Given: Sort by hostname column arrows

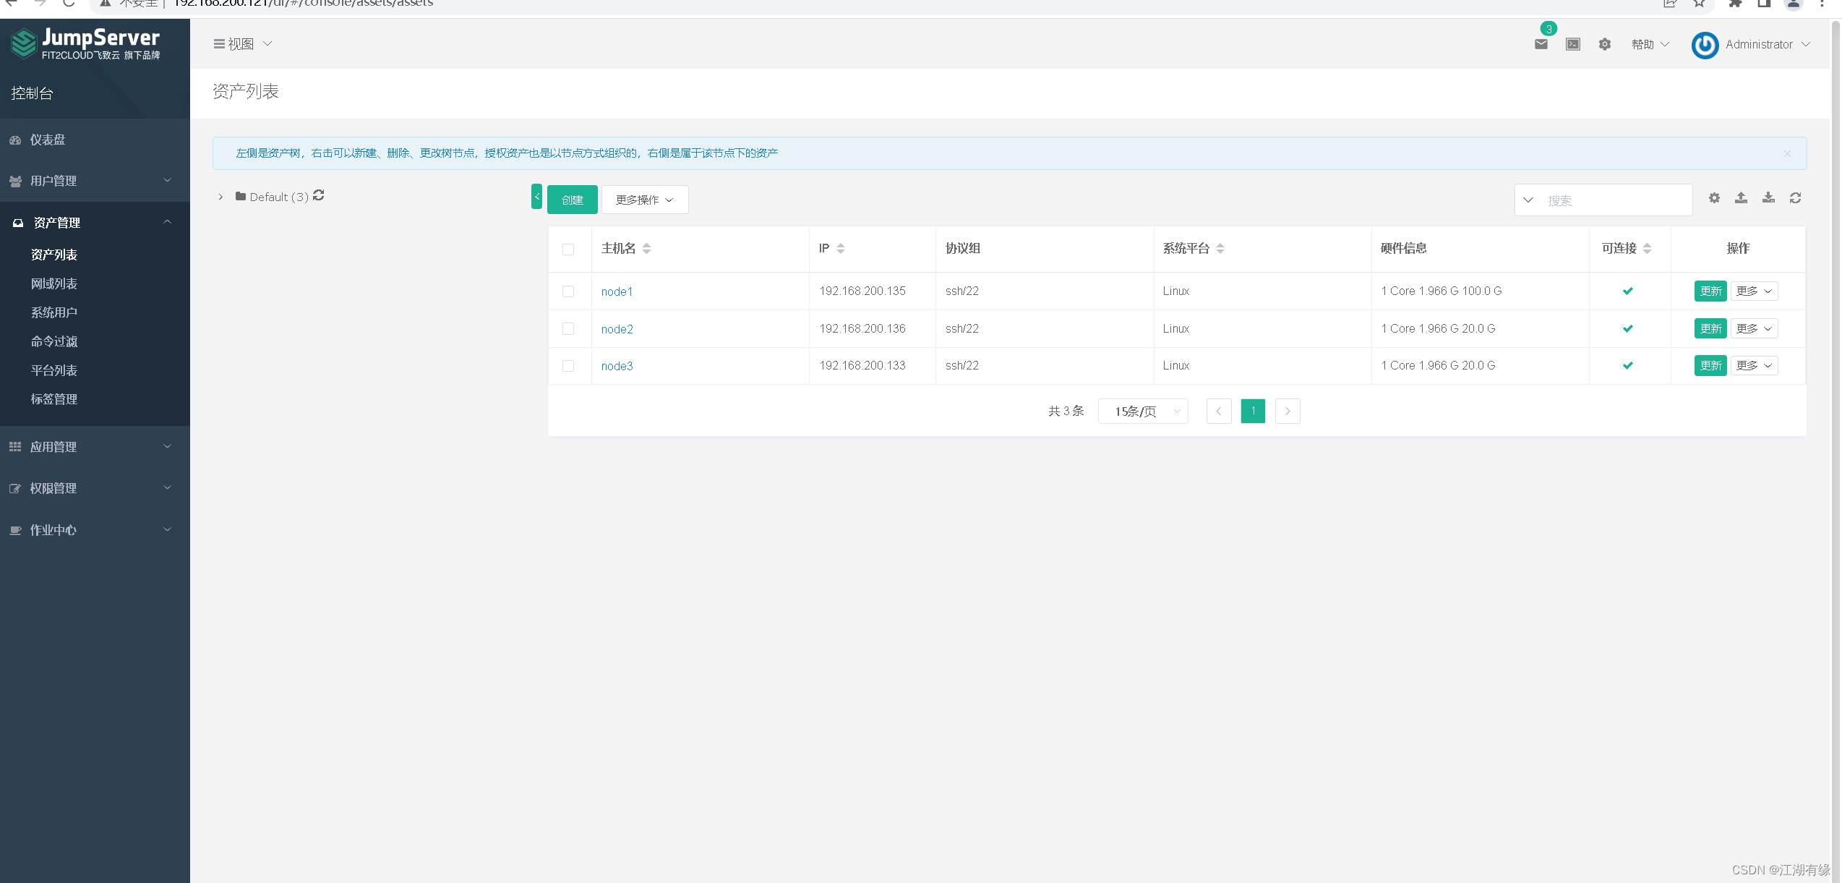Looking at the screenshot, I should [x=646, y=248].
